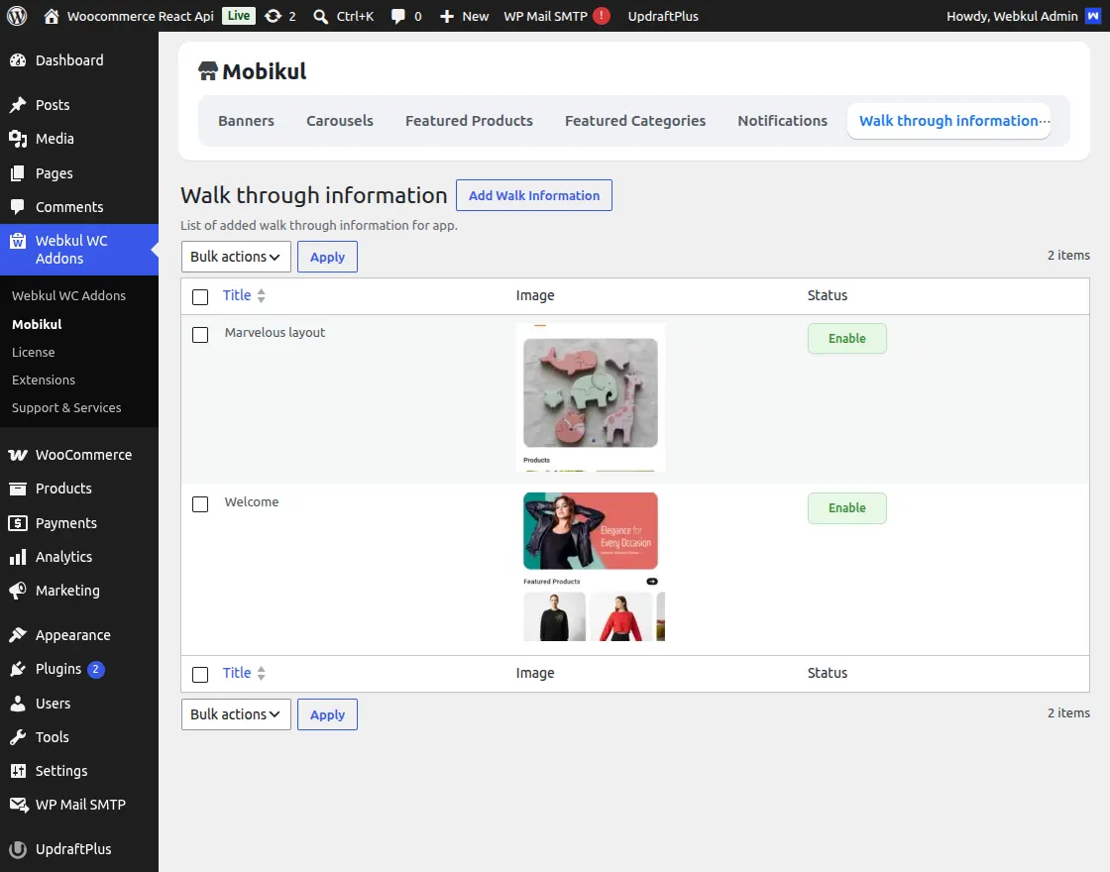Click the home icon beside Woocommerce React Api

pyautogui.click(x=51, y=16)
